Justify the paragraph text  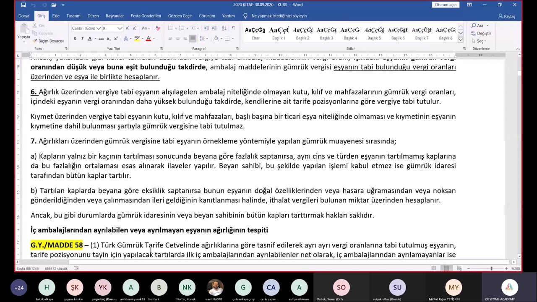click(193, 39)
